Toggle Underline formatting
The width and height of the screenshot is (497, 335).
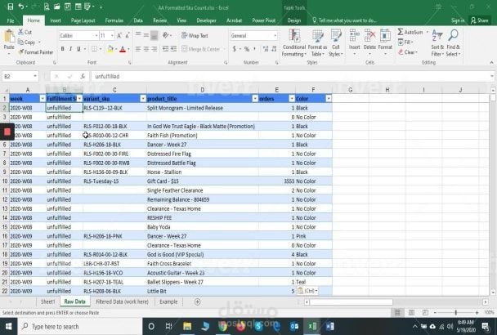pyautogui.click(x=78, y=49)
